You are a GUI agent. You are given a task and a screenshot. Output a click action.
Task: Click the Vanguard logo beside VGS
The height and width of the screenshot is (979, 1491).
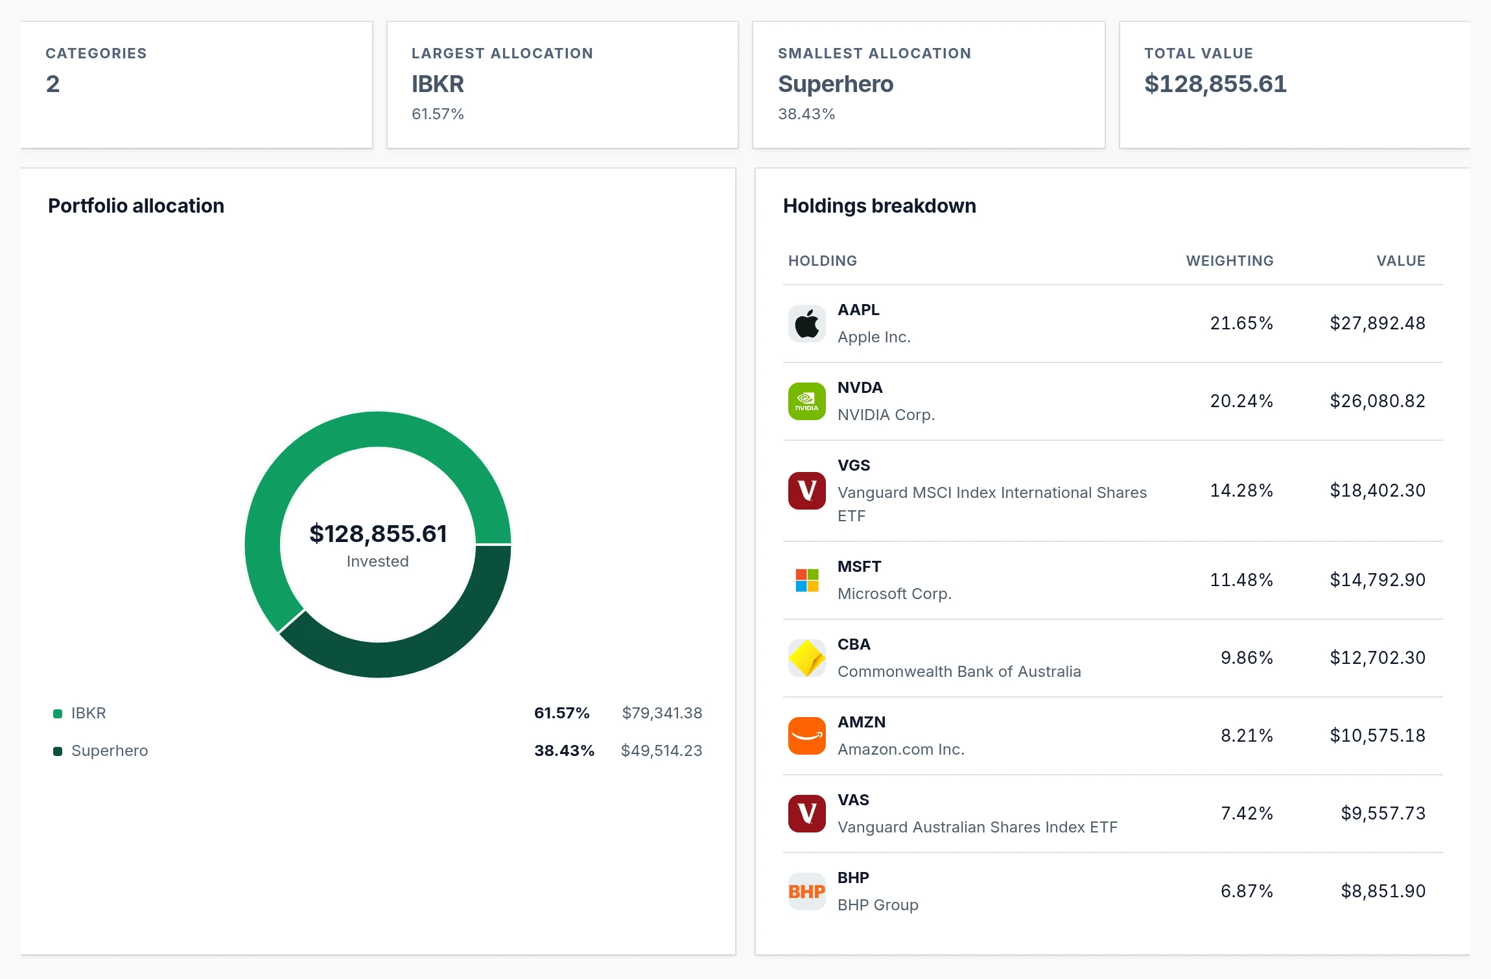[806, 491]
